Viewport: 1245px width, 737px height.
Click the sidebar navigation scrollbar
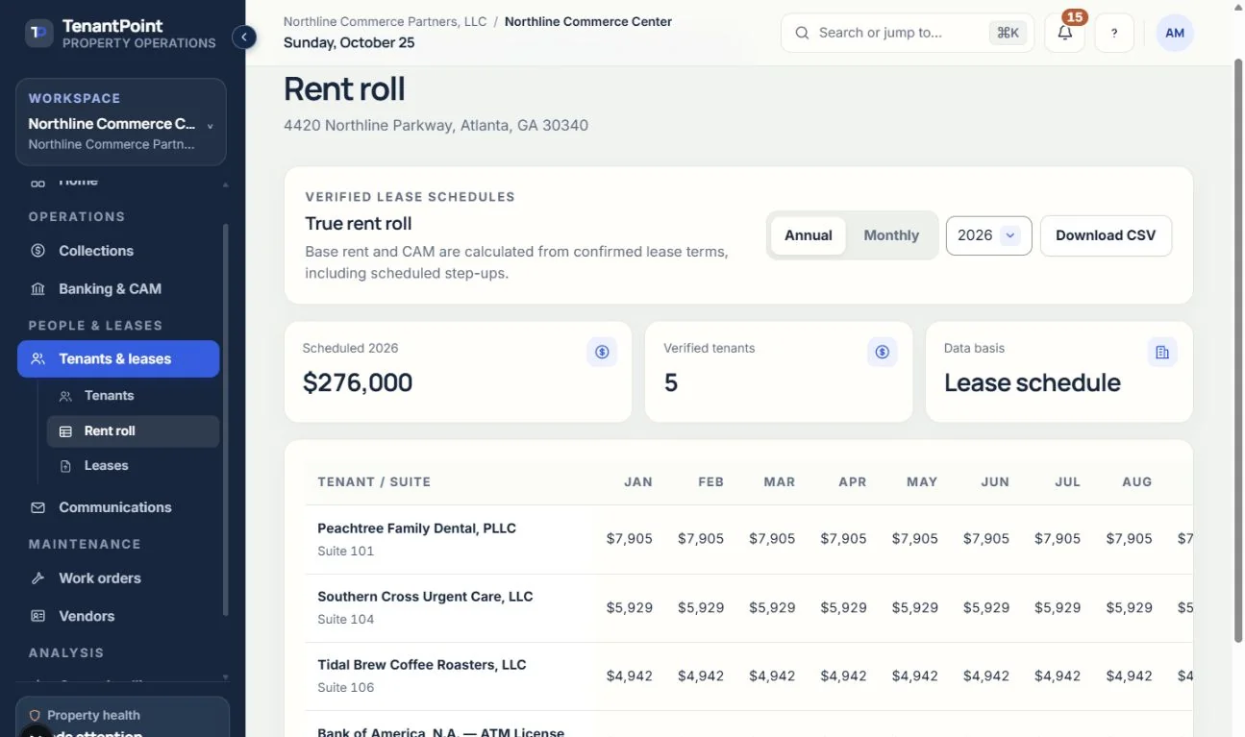tap(226, 420)
